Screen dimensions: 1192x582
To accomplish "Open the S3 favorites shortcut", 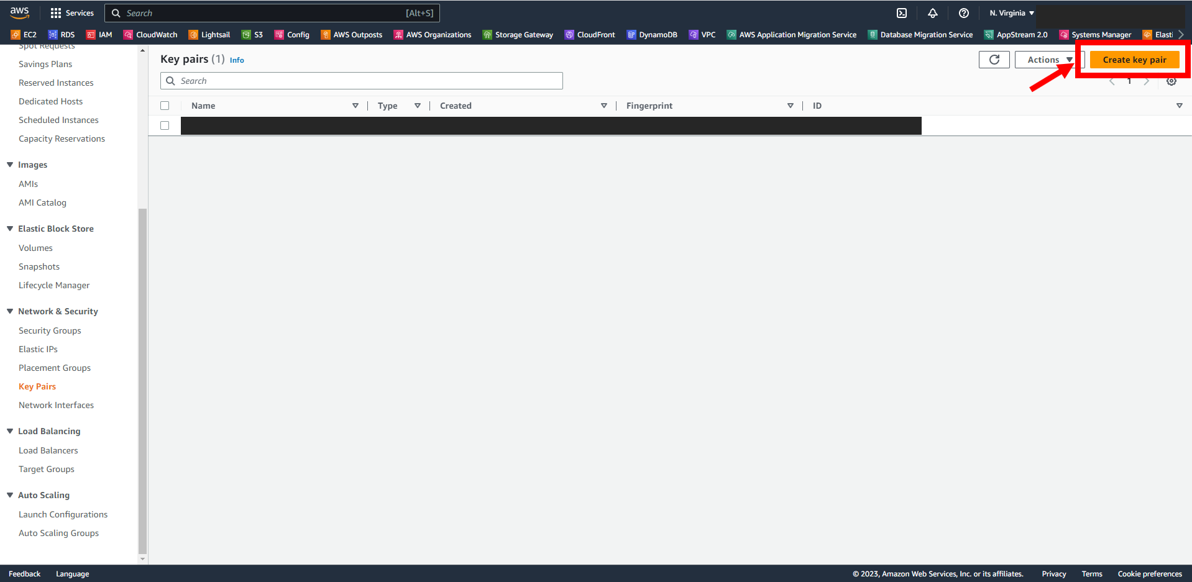I will [x=252, y=35].
